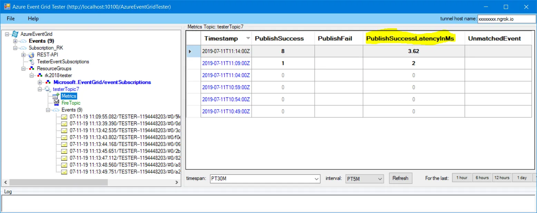Collapse the Subscription_RK node
Image resolution: width=537 pixels, height=213 pixels.
pyautogui.click(x=15, y=48)
